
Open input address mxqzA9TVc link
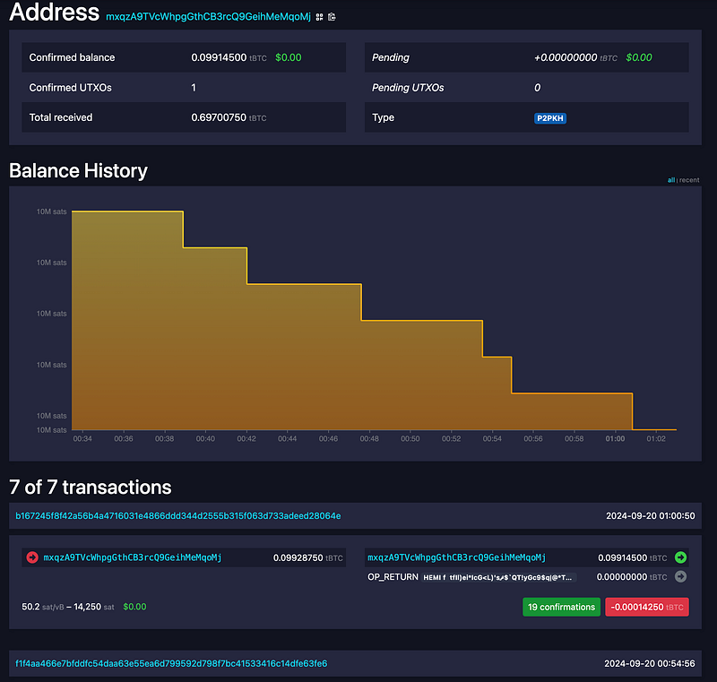coord(132,557)
